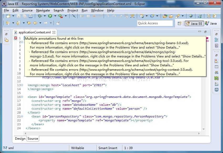223x153 pixels.
Task: Click the Create Web Service icon
Action: click(x=152, y=16)
